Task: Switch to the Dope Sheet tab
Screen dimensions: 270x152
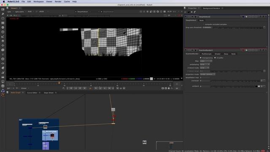Action: pos(49,93)
